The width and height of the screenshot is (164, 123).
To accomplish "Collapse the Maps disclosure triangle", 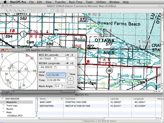I will [x=3, y=112].
